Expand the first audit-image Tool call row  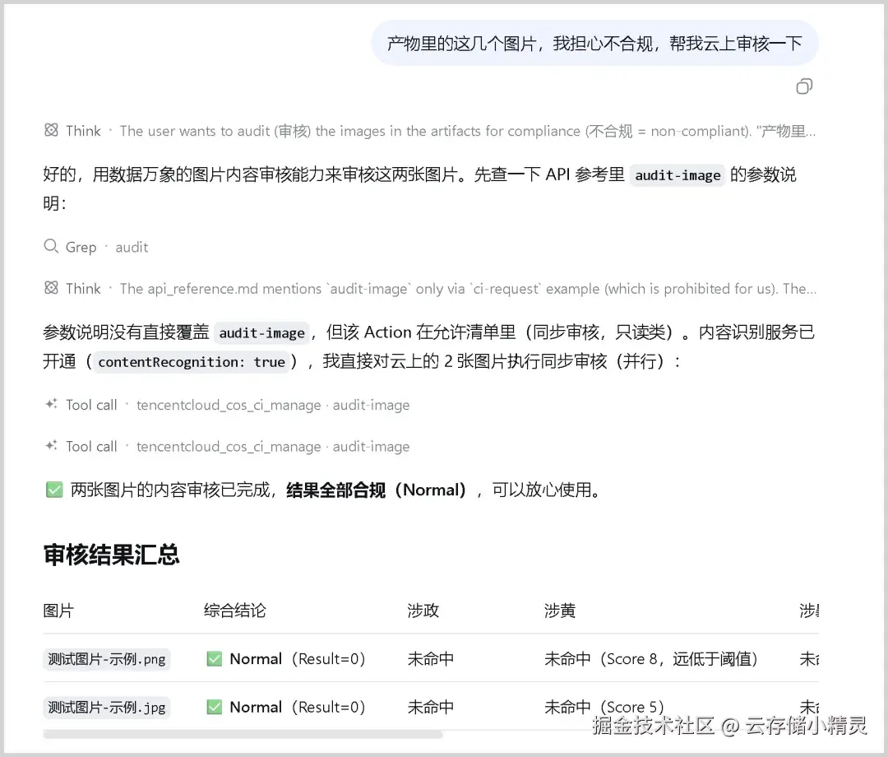[x=227, y=405]
